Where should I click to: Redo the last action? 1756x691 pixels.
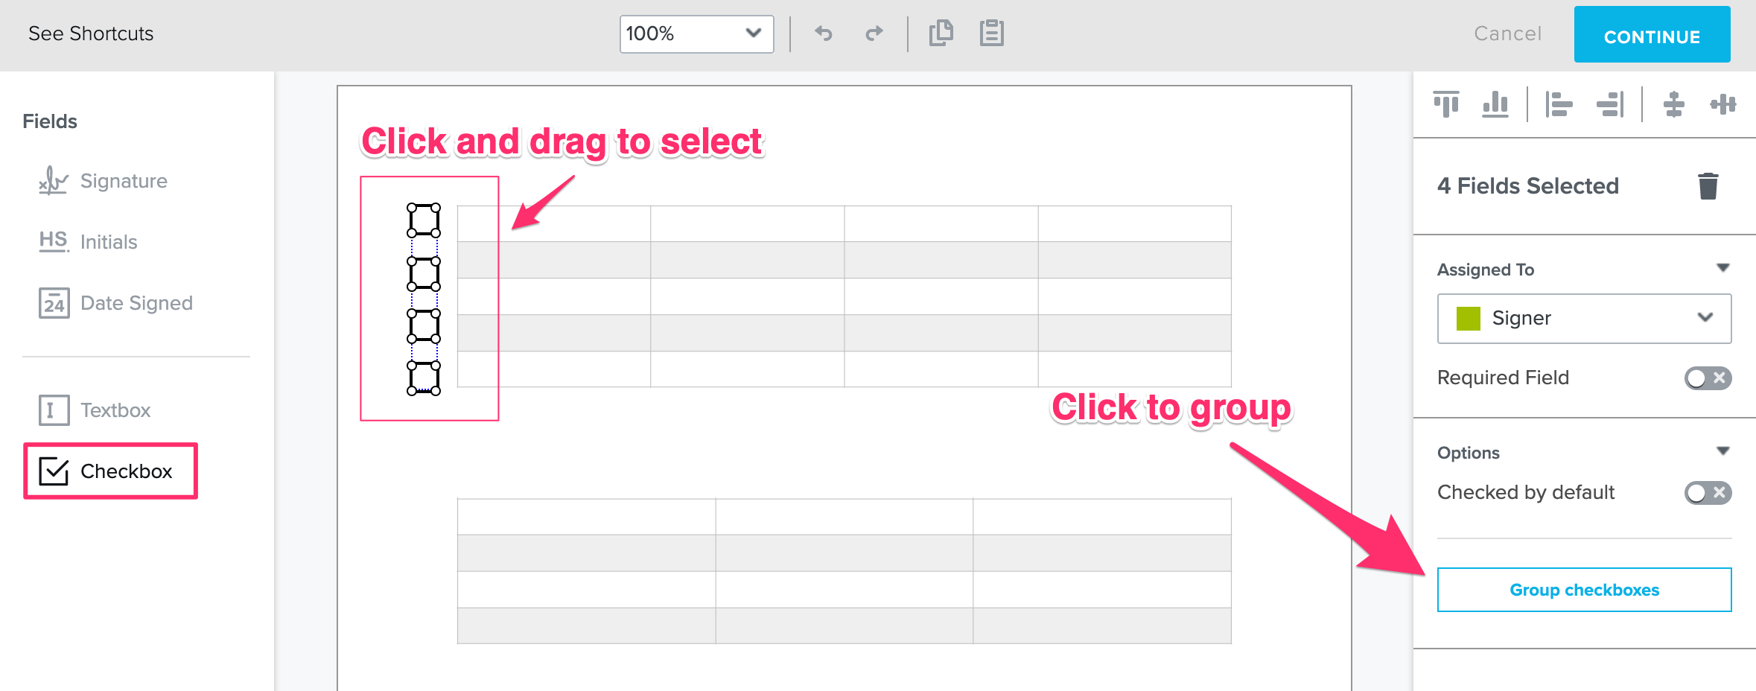click(874, 34)
